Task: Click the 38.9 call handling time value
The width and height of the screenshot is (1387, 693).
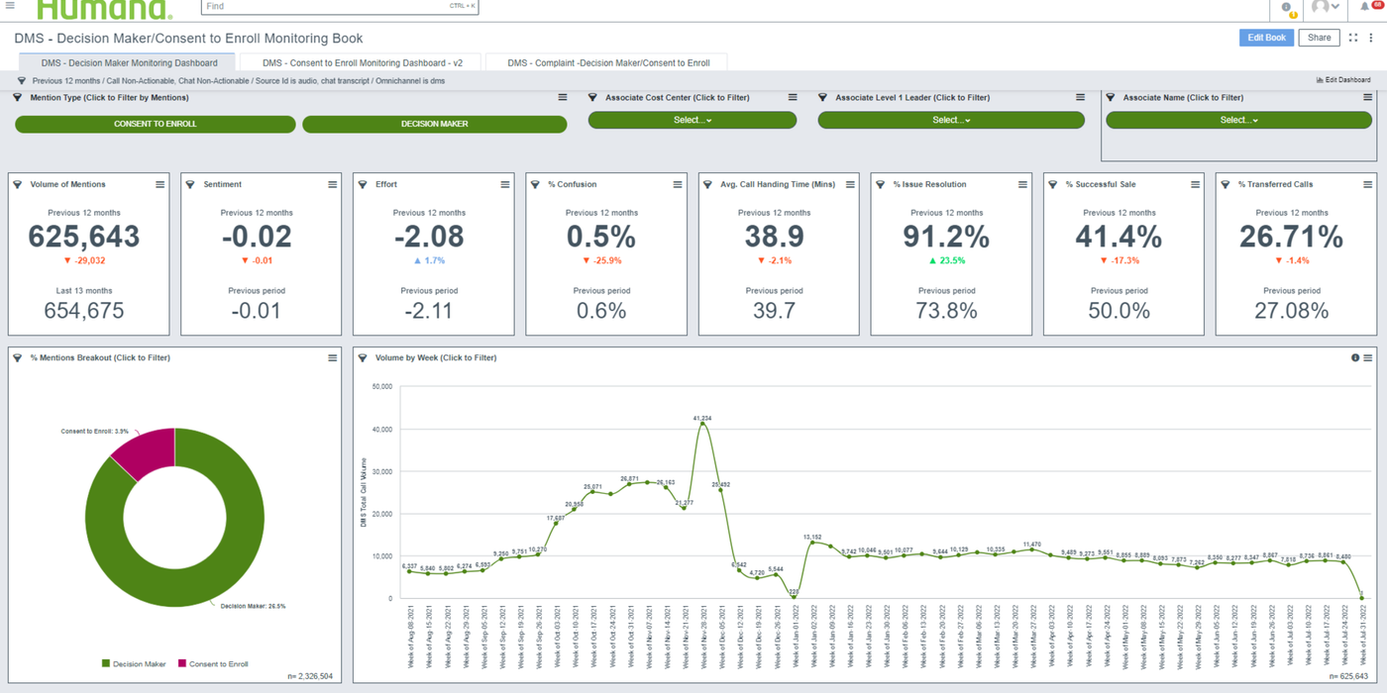Action: point(774,237)
